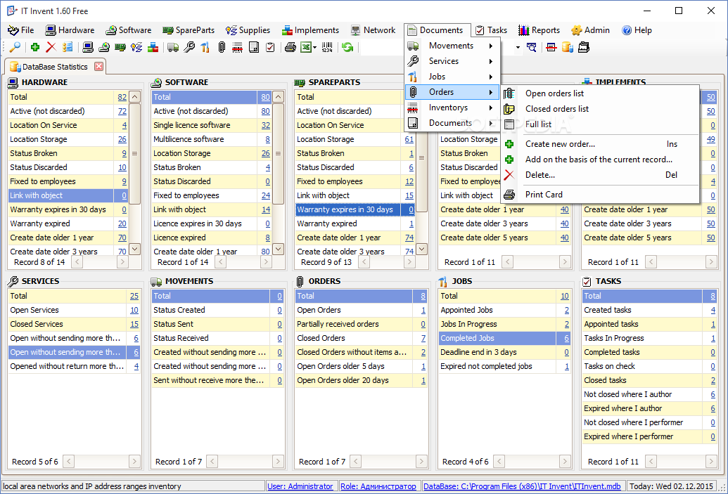Open the Admin menu
Viewport: 728px width, 494px height.
click(x=591, y=30)
